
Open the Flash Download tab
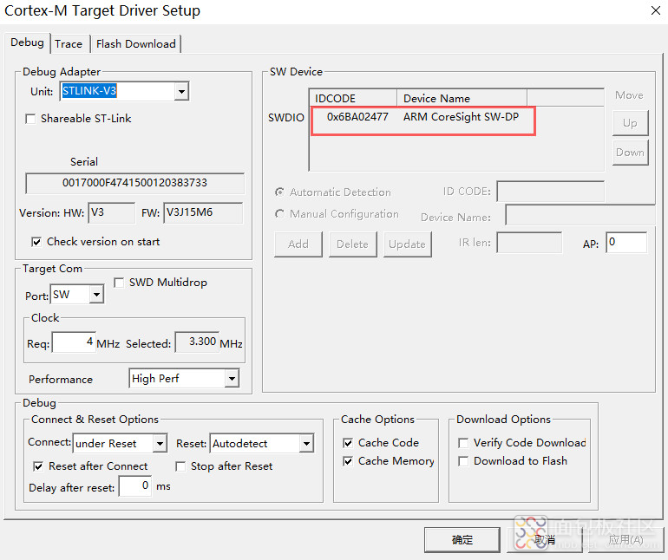[x=135, y=44]
